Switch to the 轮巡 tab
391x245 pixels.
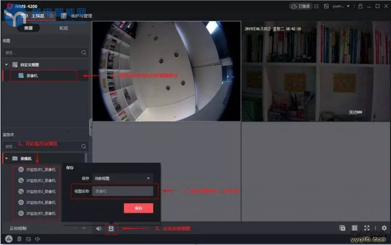(64, 28)
